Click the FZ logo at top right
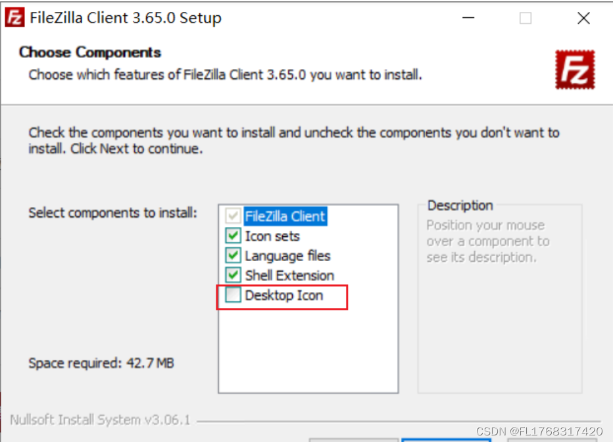Screen dimensions: 613x442 point(576,68)
